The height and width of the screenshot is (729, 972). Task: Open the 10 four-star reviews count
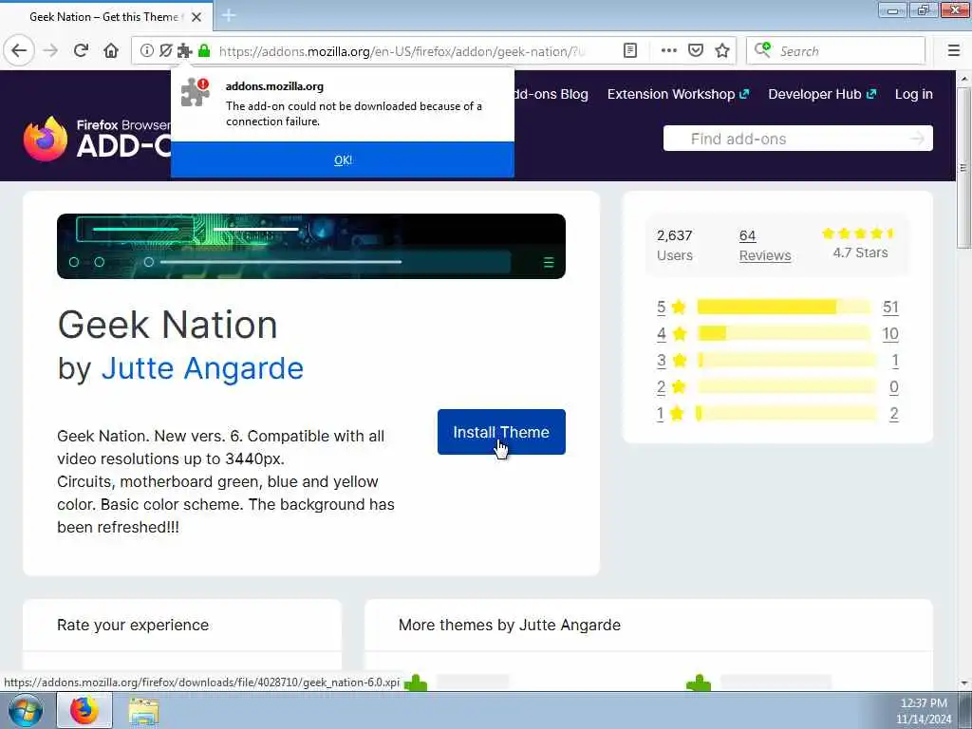click(890, 333)
